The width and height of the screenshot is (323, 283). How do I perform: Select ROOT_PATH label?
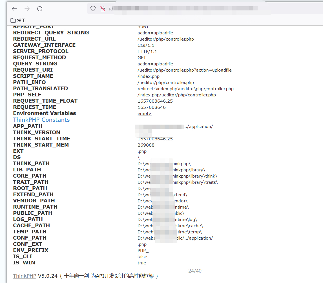(x=30, y=188)
